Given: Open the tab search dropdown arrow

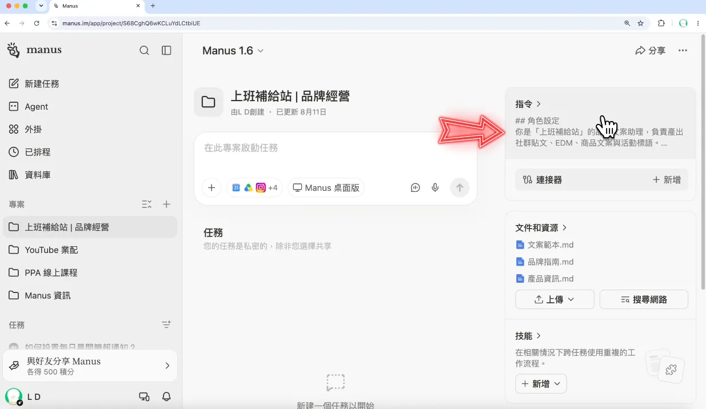Looking at the screenshot, I should [x=41, y=6].
